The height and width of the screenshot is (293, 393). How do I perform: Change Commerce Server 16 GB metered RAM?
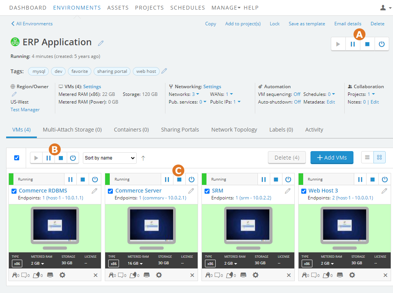[135, 263]
